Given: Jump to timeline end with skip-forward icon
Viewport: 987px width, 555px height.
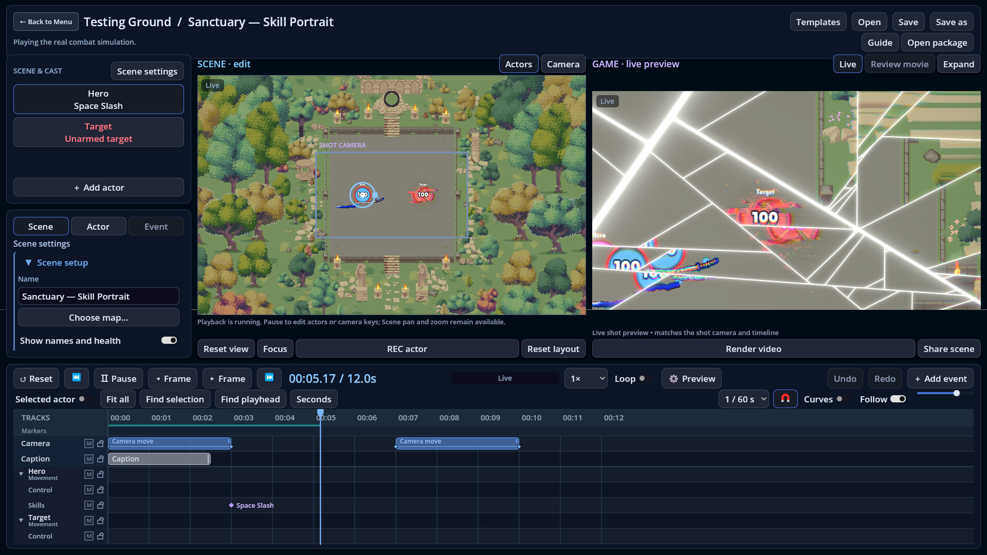Looking at the screenshot, I should coord(269,378).
